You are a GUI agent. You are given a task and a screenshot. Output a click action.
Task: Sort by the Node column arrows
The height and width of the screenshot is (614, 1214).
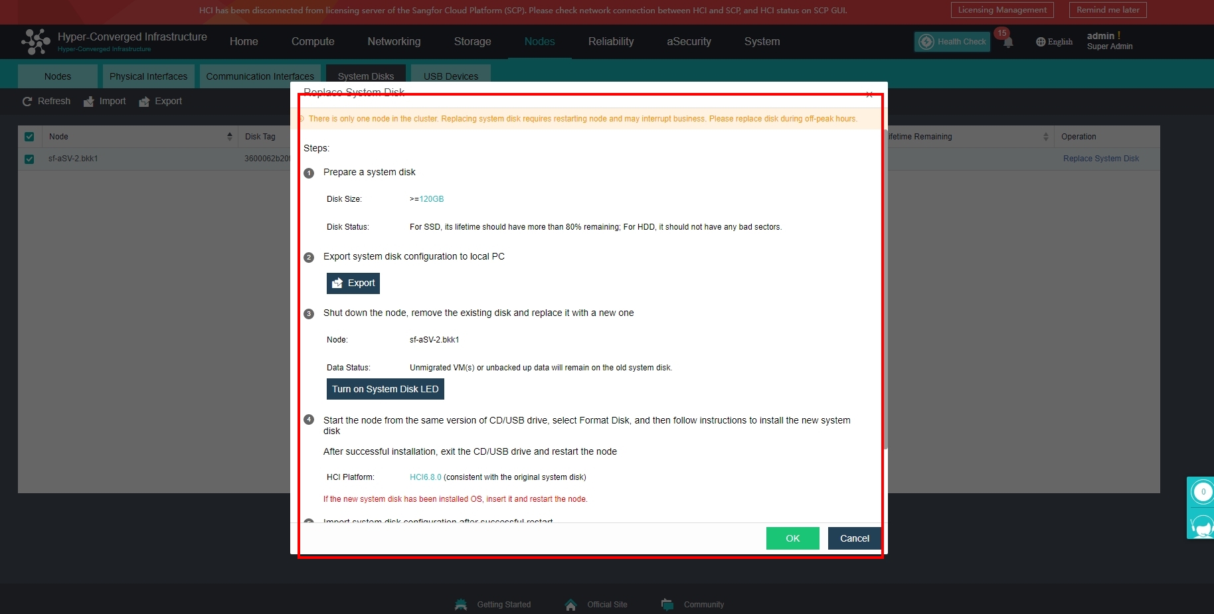(230, 137)
